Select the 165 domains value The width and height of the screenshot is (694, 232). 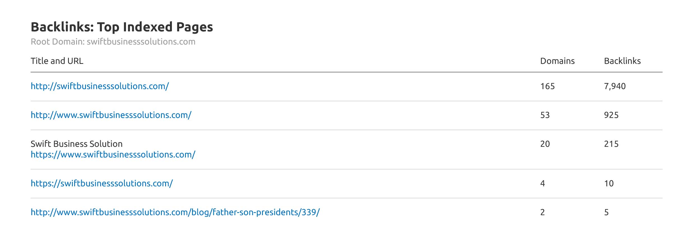click(x=547, y=86)
